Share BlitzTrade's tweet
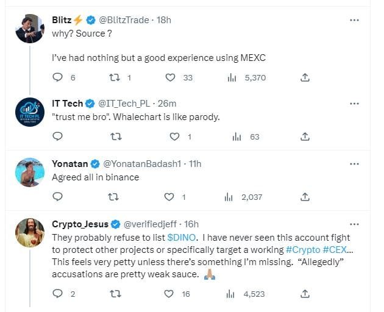The height and width of the screenshot is (312, 384). (x=305, y=77)
